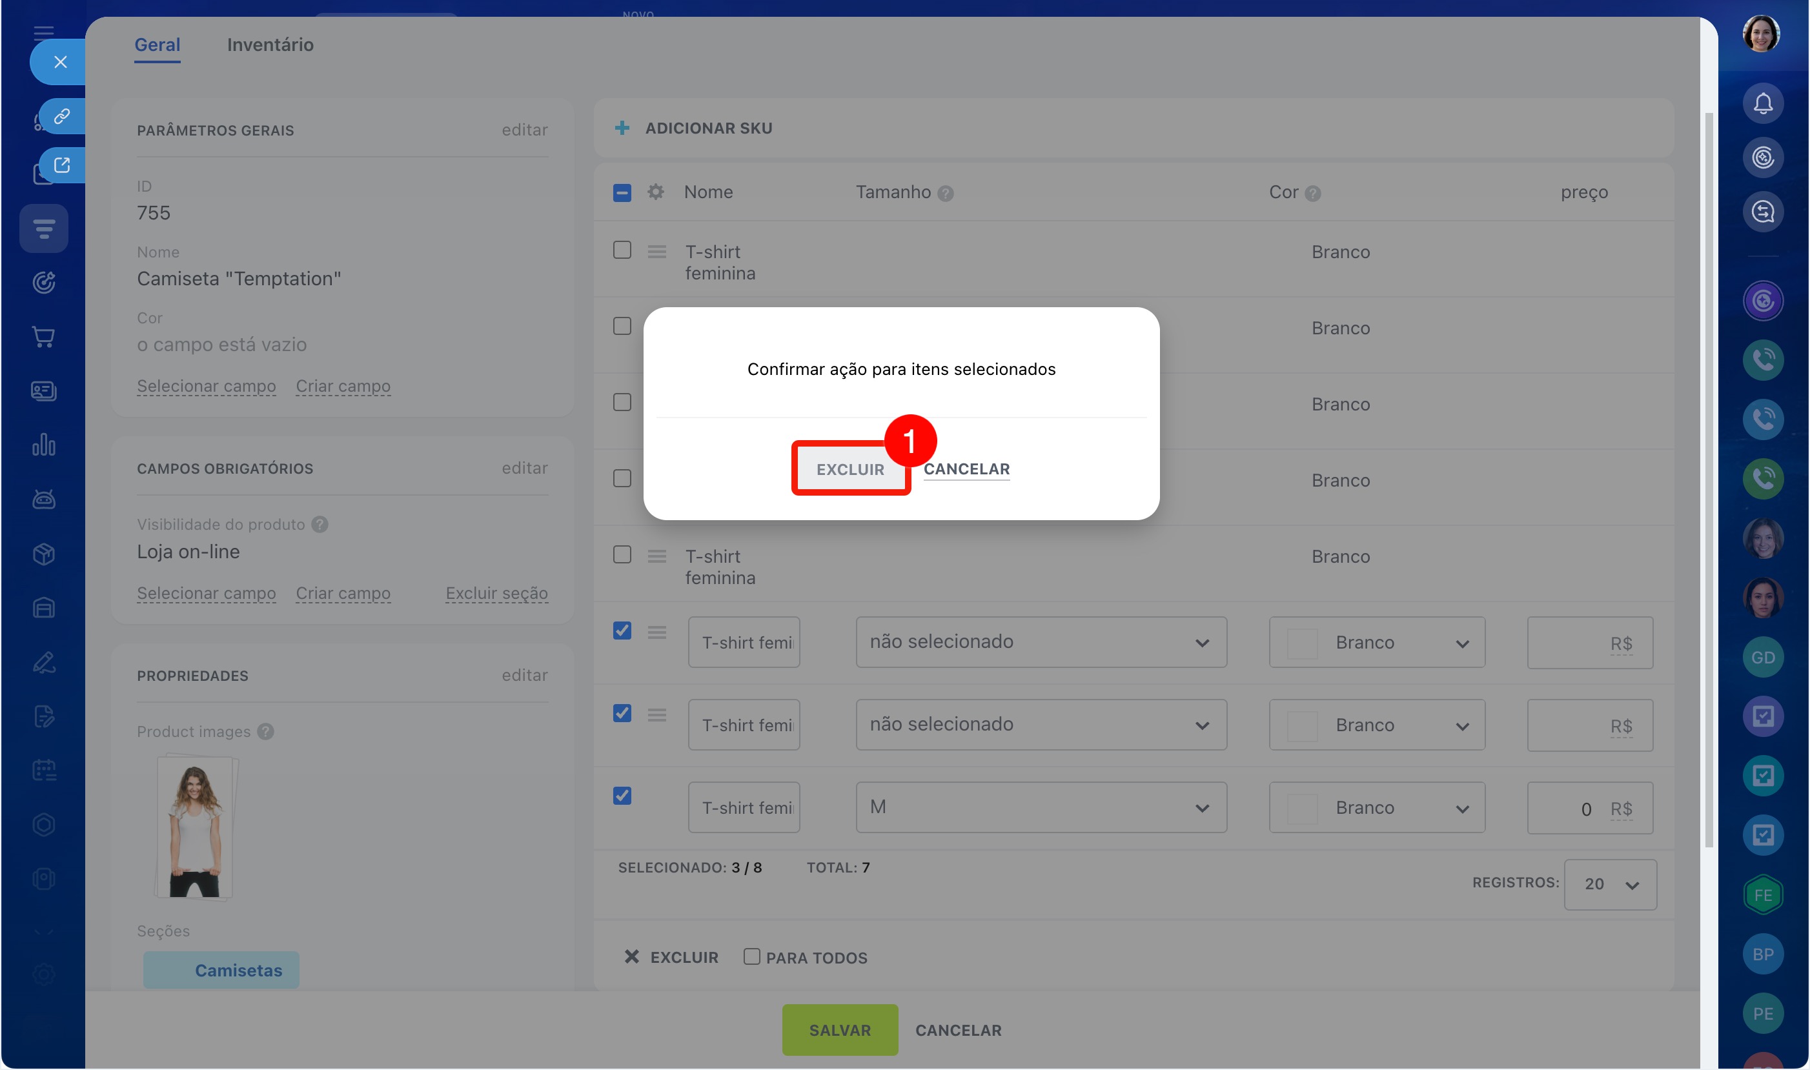Open the first não selecionado size dropdown
Screen dimensions: 1810x1070
pyautogui.click(x=1041, y=642)
